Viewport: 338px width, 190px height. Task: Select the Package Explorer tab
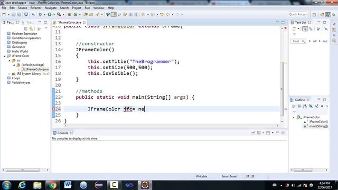[x=11, y=22]
